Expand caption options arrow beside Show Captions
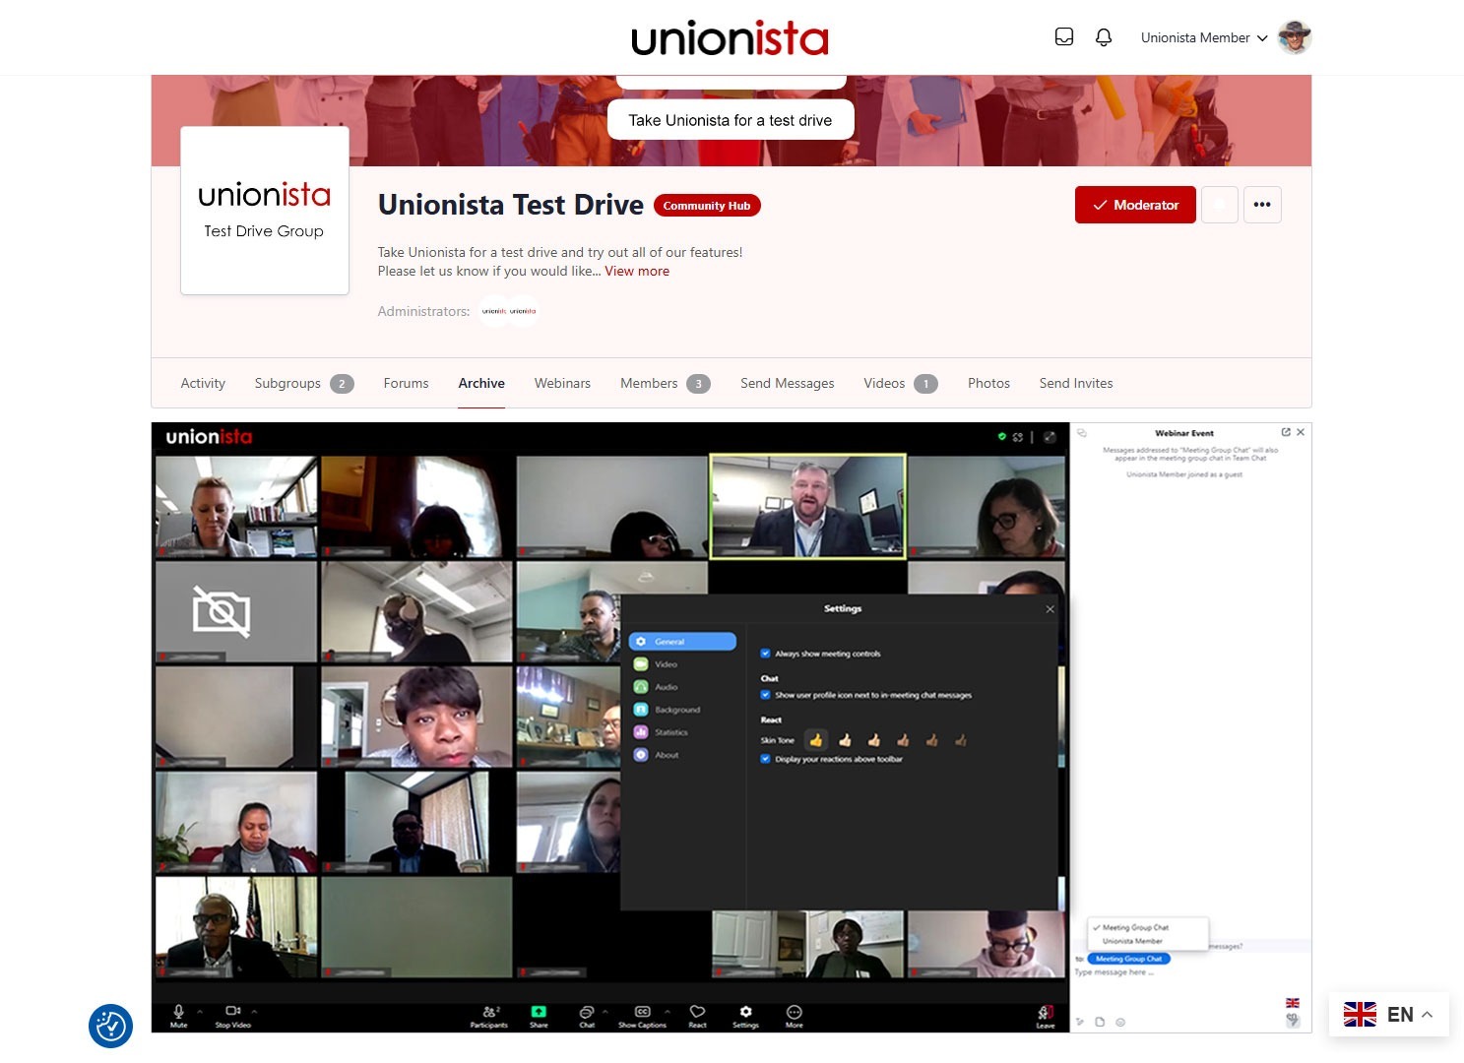Screen dimensions: 1464x1063 coord(668,1011)
